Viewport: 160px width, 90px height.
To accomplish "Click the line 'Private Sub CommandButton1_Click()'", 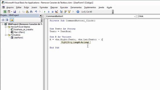I will tap(72, 20).
